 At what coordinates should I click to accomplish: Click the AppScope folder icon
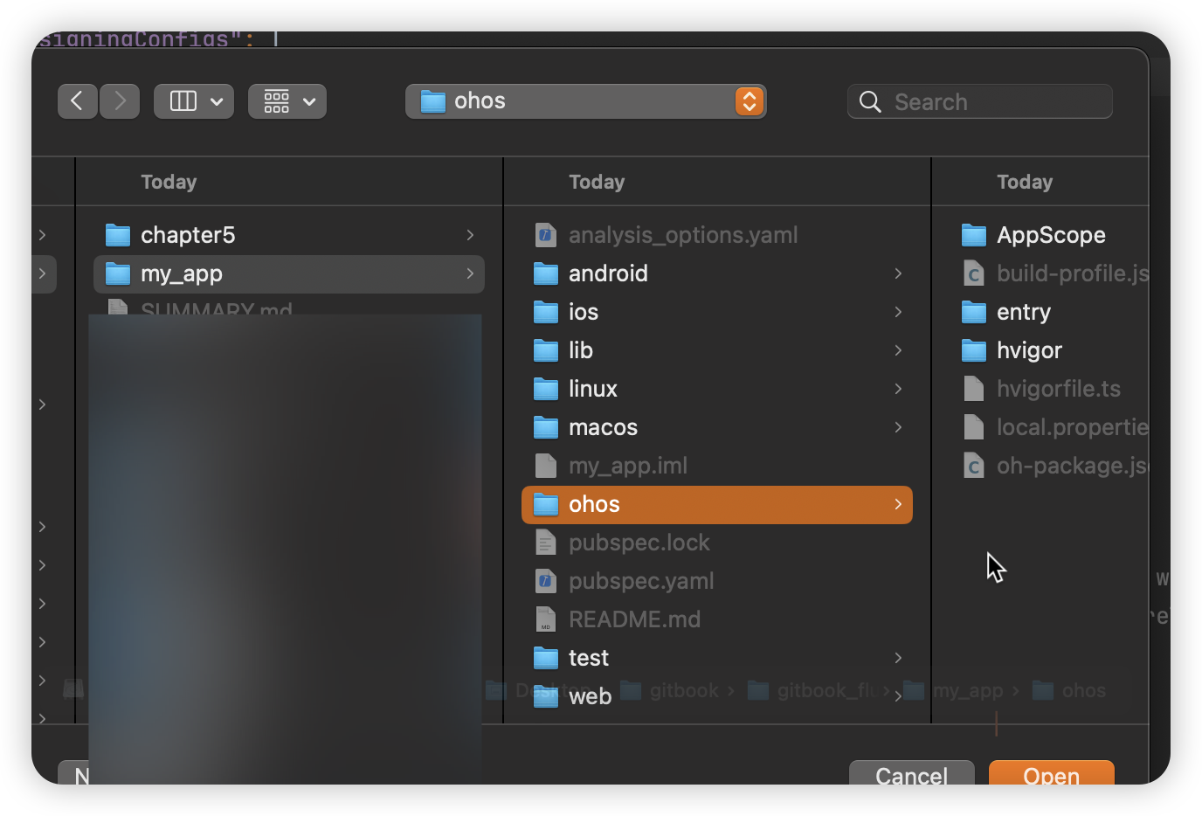click(x=974, y=235)
